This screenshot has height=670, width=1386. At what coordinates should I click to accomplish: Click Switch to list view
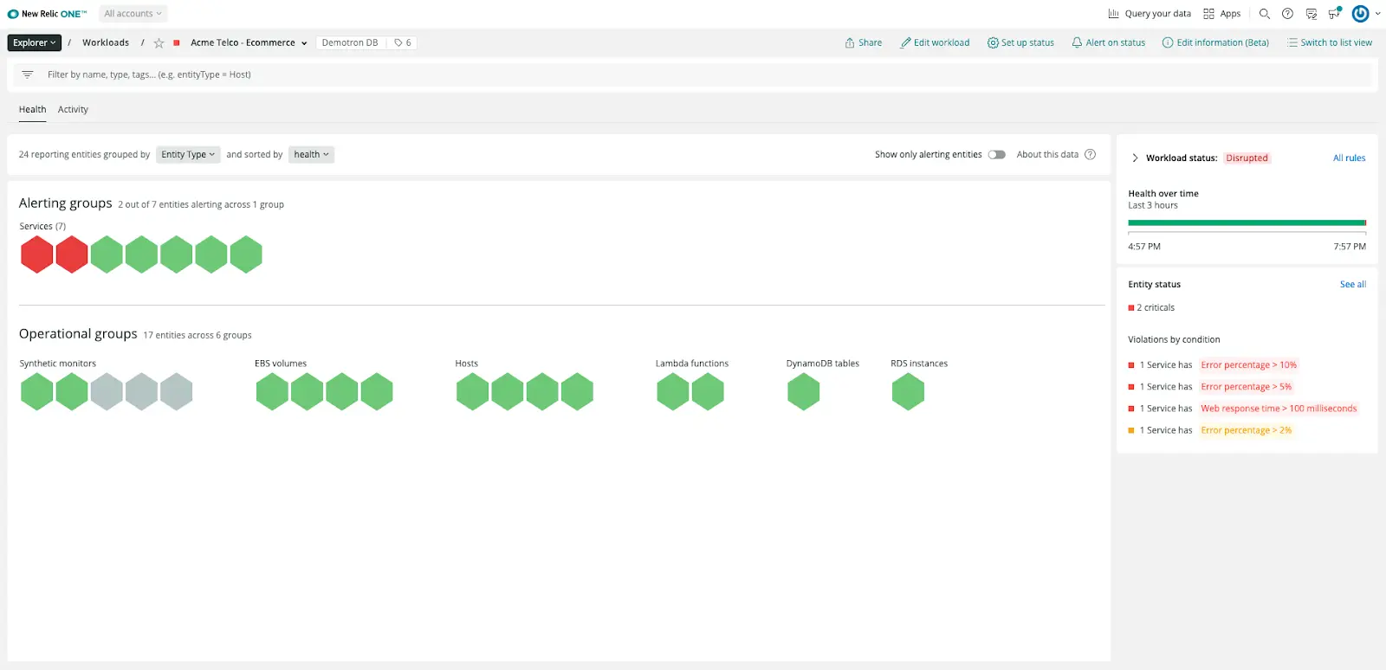click(x=1330, y=42)
